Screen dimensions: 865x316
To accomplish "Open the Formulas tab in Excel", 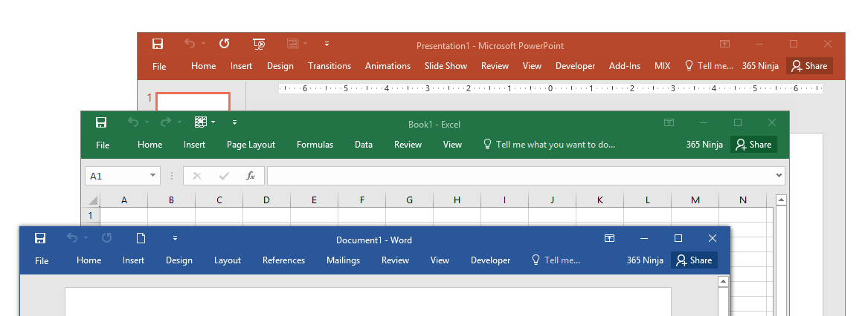I will point(315,145).
